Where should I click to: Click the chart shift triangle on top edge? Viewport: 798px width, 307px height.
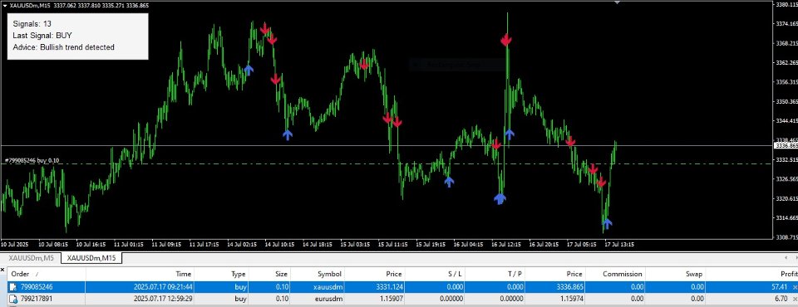pos(617,2)
